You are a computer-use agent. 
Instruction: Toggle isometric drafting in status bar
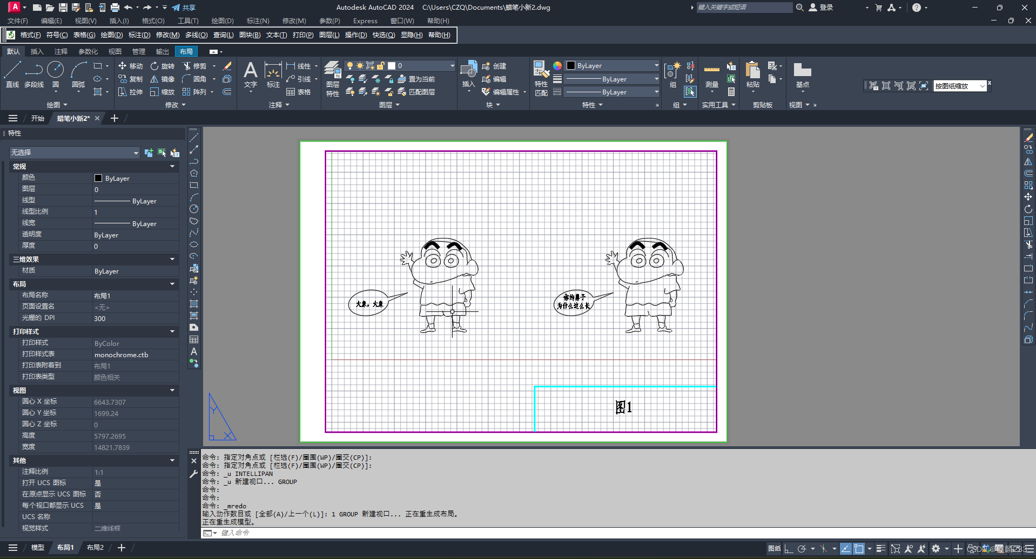point(823,549)
